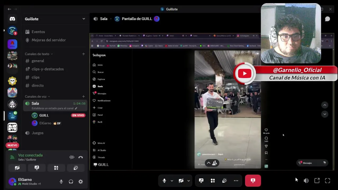
Task: Select the Sala voice channel
Action: point(55,106)
